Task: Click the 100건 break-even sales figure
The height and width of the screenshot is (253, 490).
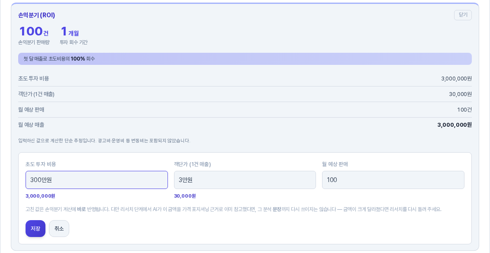Action: (x=34, y=32)
